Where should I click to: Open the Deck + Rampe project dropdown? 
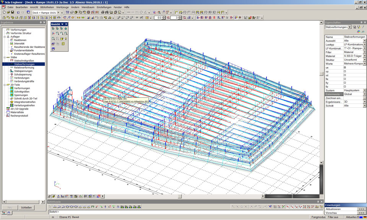point(59,13)
